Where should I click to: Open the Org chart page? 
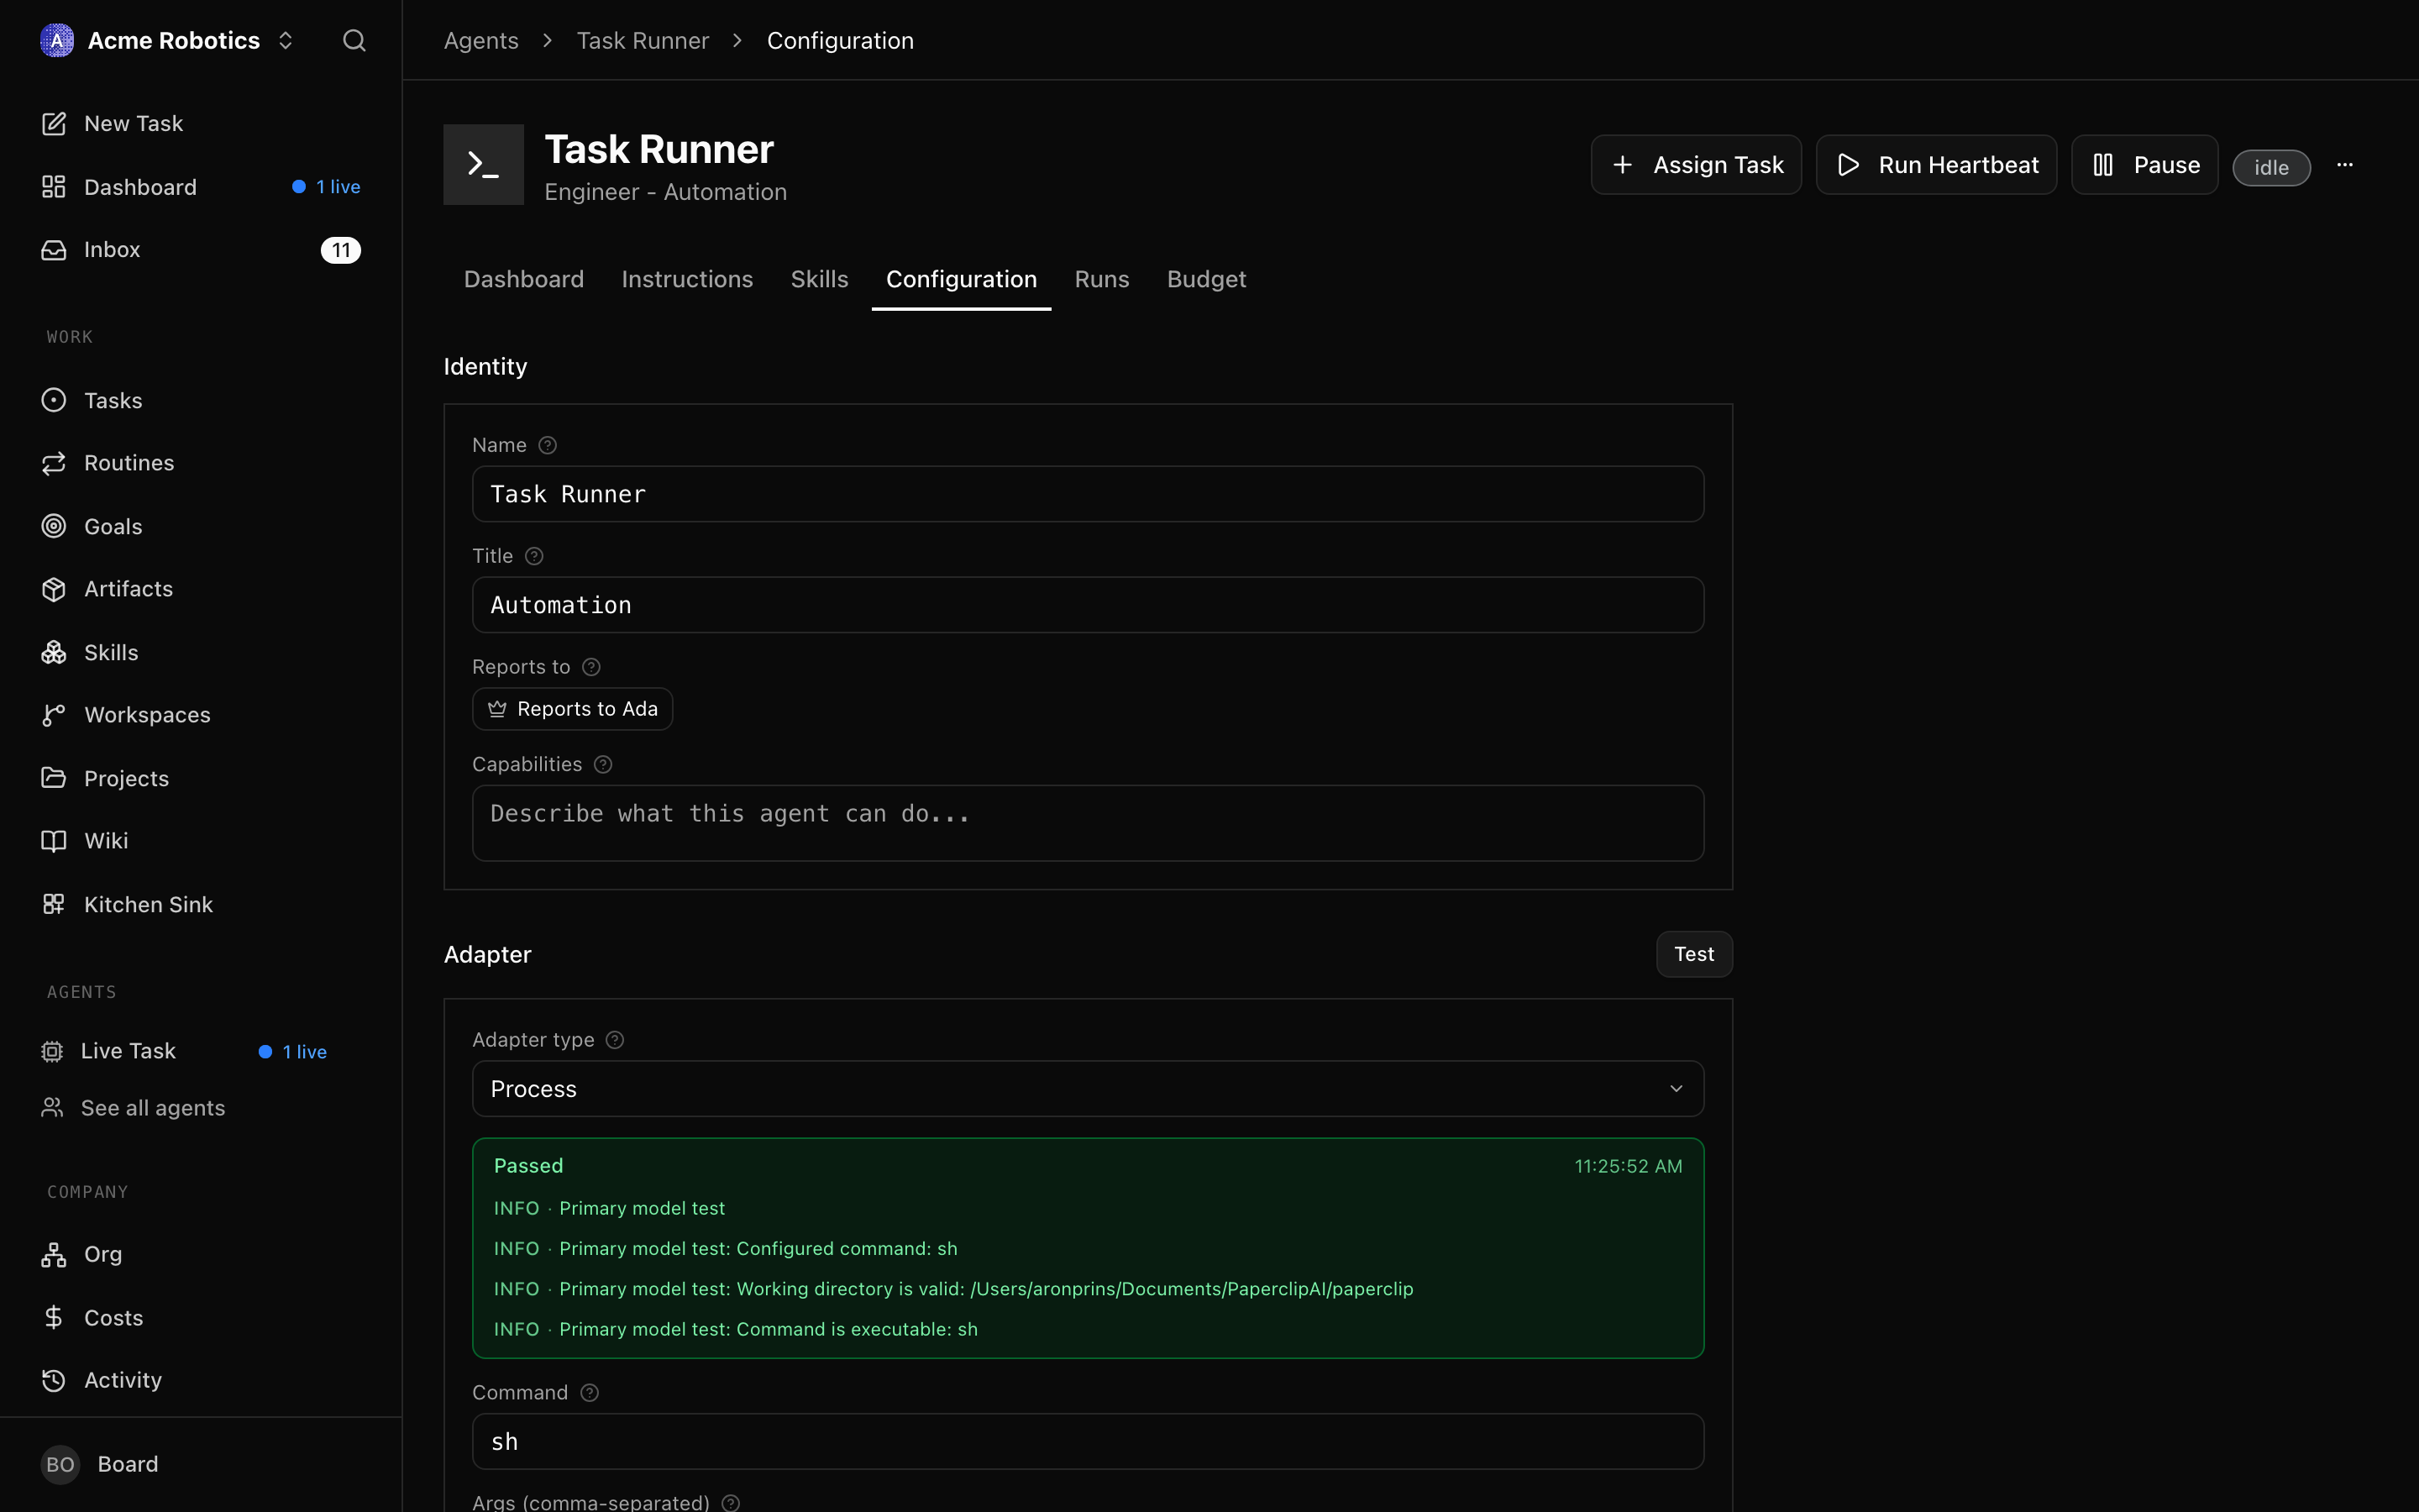(x=201, y=1254)
